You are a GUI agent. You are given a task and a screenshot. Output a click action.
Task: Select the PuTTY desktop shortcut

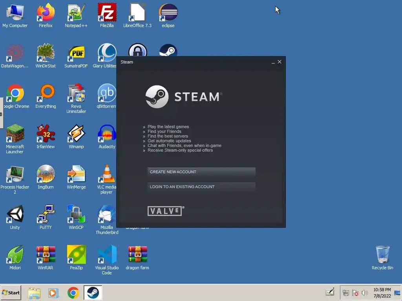coord(46,217)
